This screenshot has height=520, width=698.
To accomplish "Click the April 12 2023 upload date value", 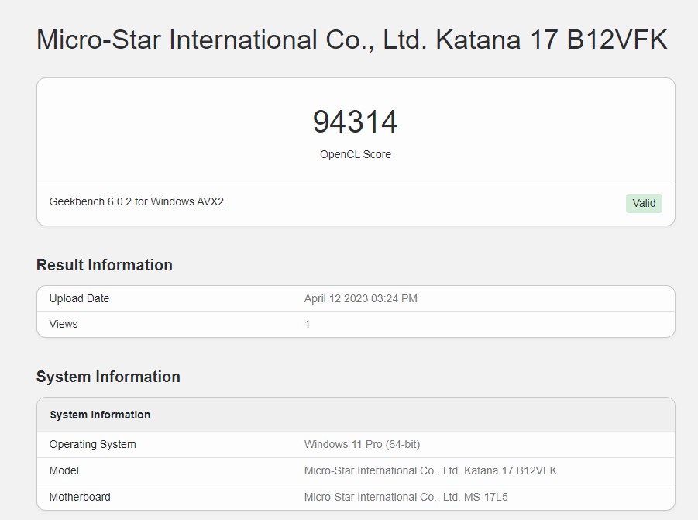I will (360, 298).
